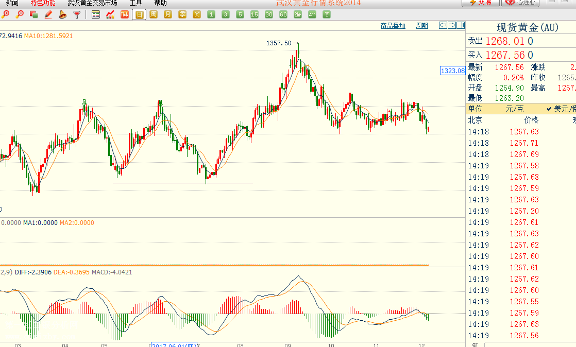Click the line chart trend icon

coord(110,14)
